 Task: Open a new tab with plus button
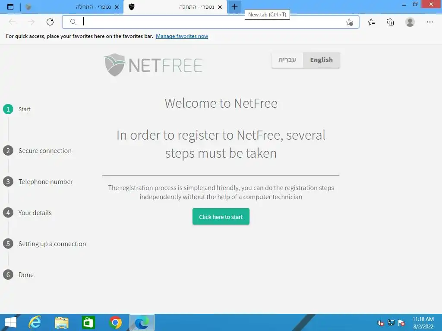(x=234, y=7)
